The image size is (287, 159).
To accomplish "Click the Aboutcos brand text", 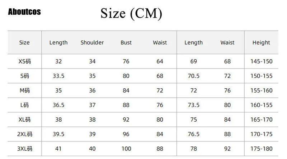I will pos(24,12).
